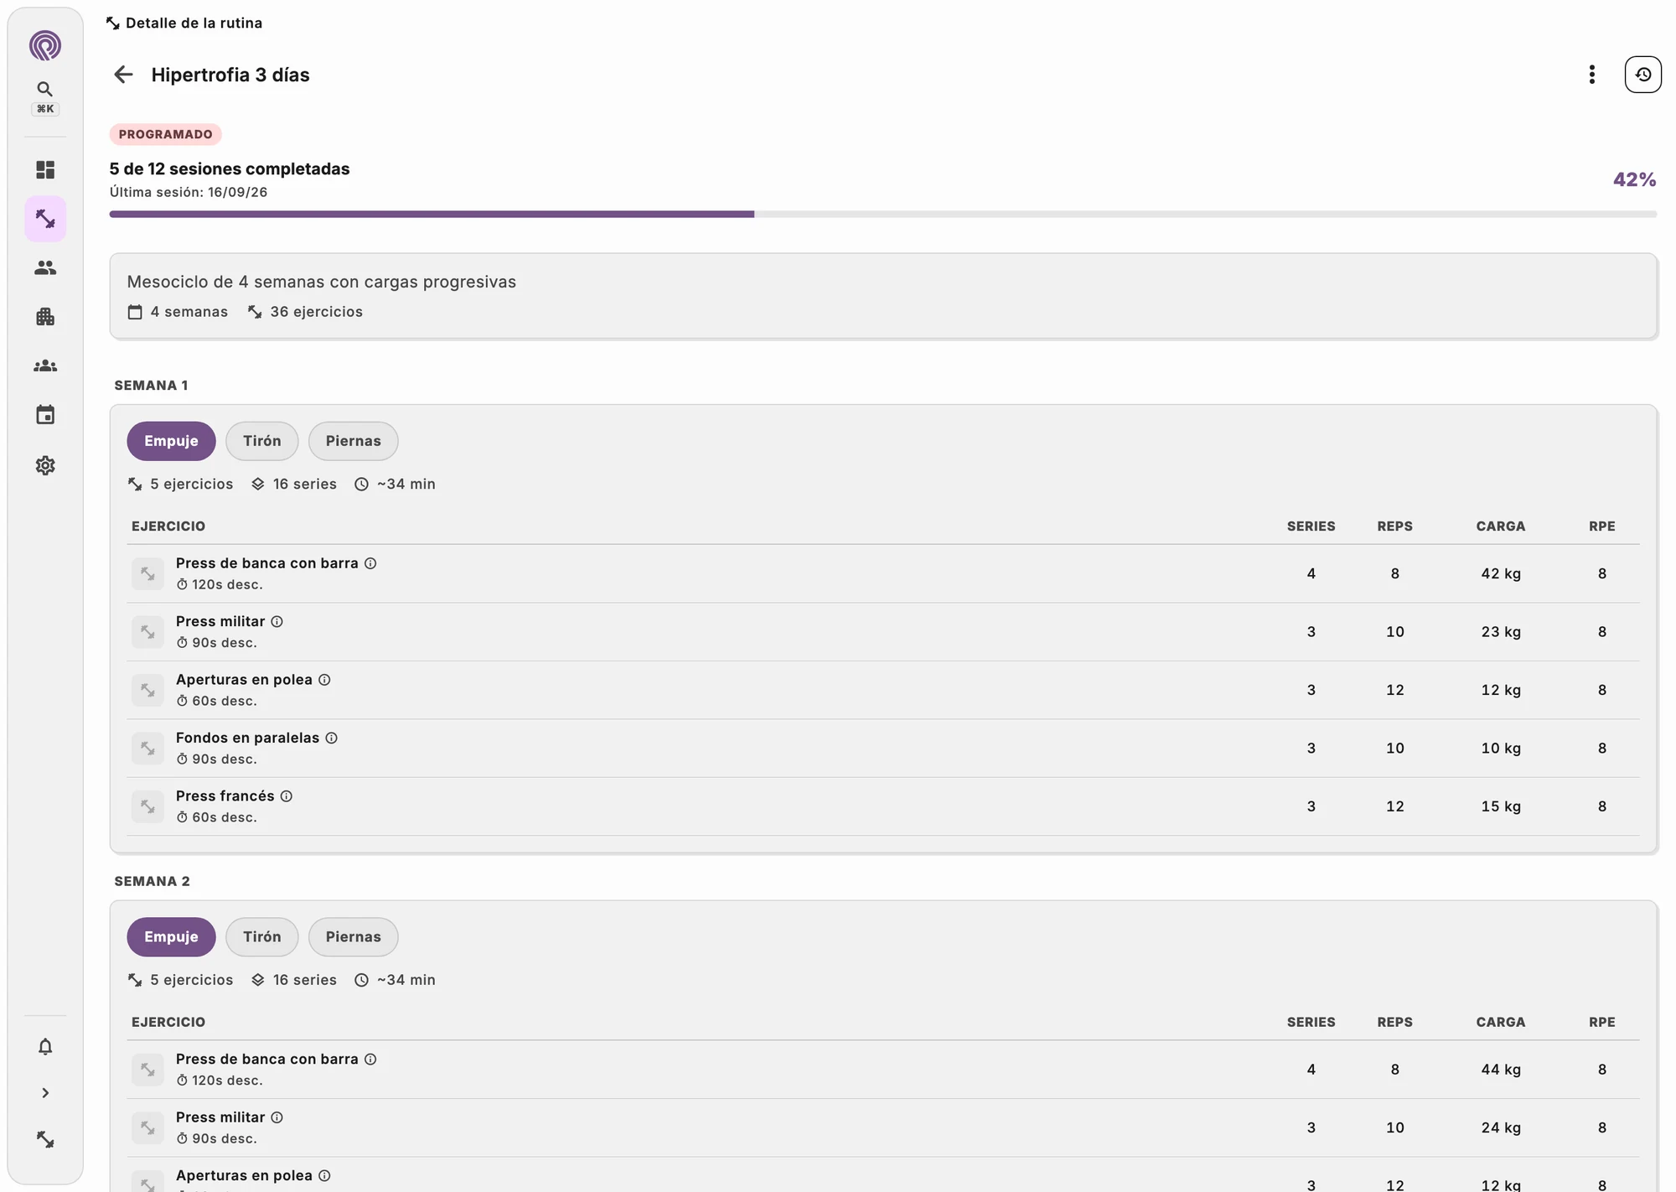Show info for Press de banca Semana 2
Viewport: 1676px width, 1192px height.
tap(370, 1060)
